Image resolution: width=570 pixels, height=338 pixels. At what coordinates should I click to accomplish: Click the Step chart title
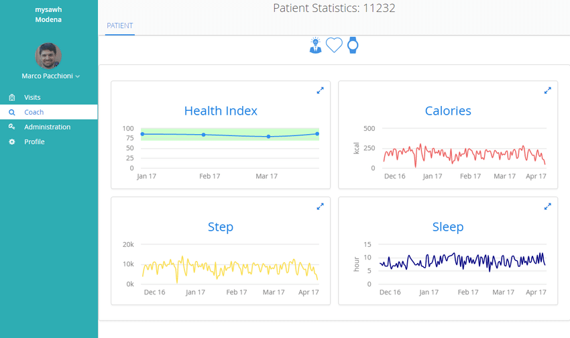pos(221,227)
